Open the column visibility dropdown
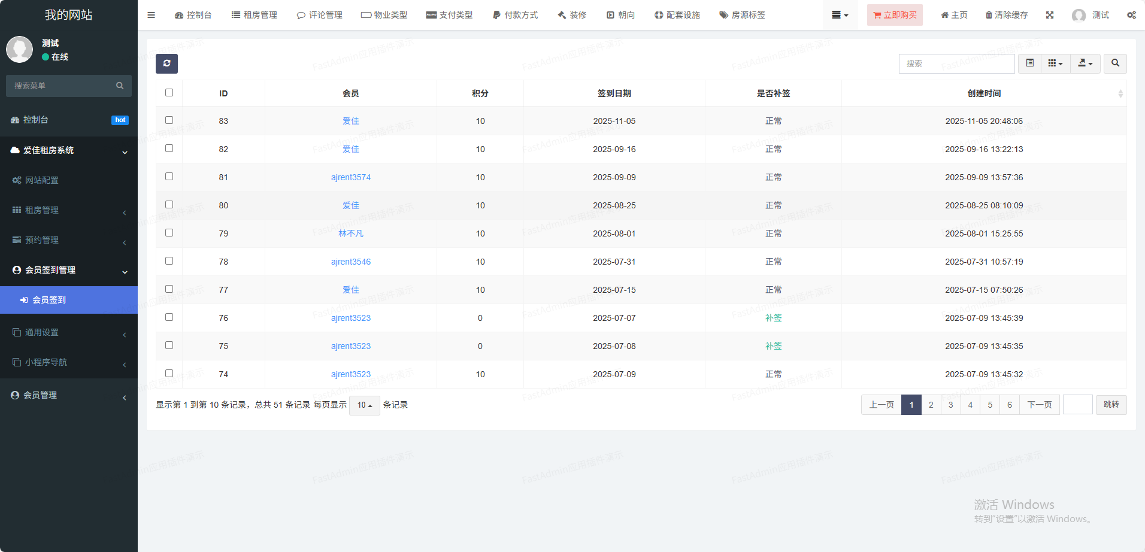This screenshot has height=552, width=1145. [1055, 63]
